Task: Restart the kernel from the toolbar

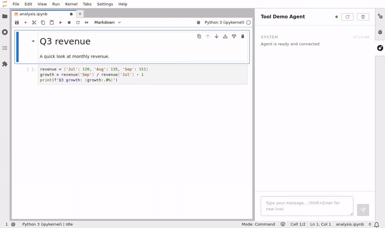Action: (78, 22)
